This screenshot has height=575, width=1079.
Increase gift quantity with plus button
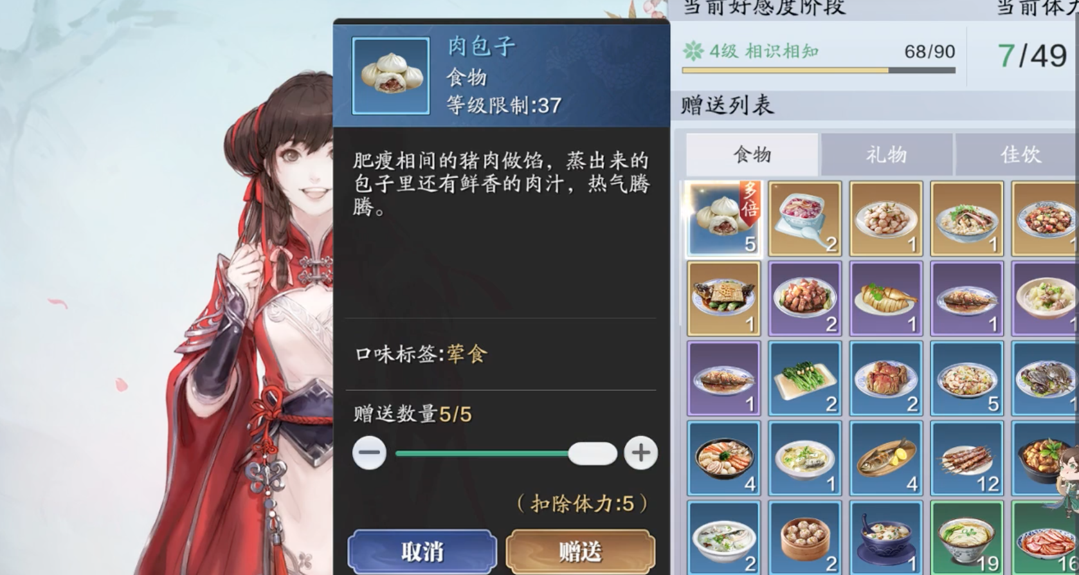[640, 453]
